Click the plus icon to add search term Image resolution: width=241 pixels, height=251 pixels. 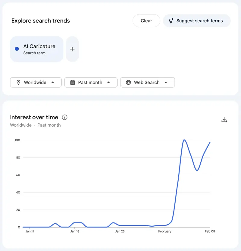[x=72, y=49]
